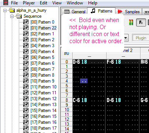Viewport: 149px width, 133px height.
Task: Select [07] Pattern 6 in sequence
Action: (42, 63)
